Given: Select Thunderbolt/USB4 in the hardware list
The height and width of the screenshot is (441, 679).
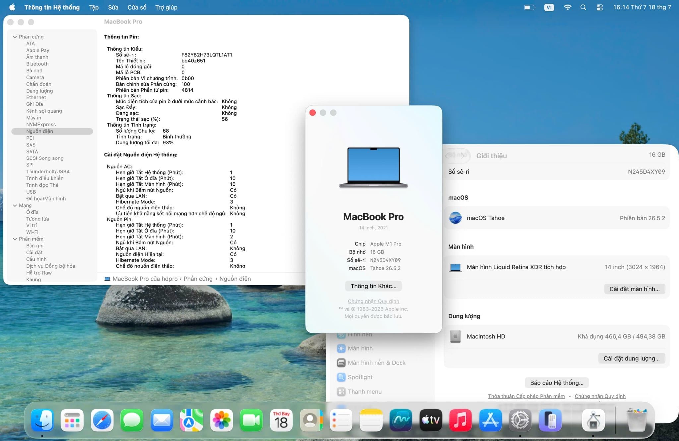Looking at the screenshot, I should pyautogui.click(x=48, y=172).
